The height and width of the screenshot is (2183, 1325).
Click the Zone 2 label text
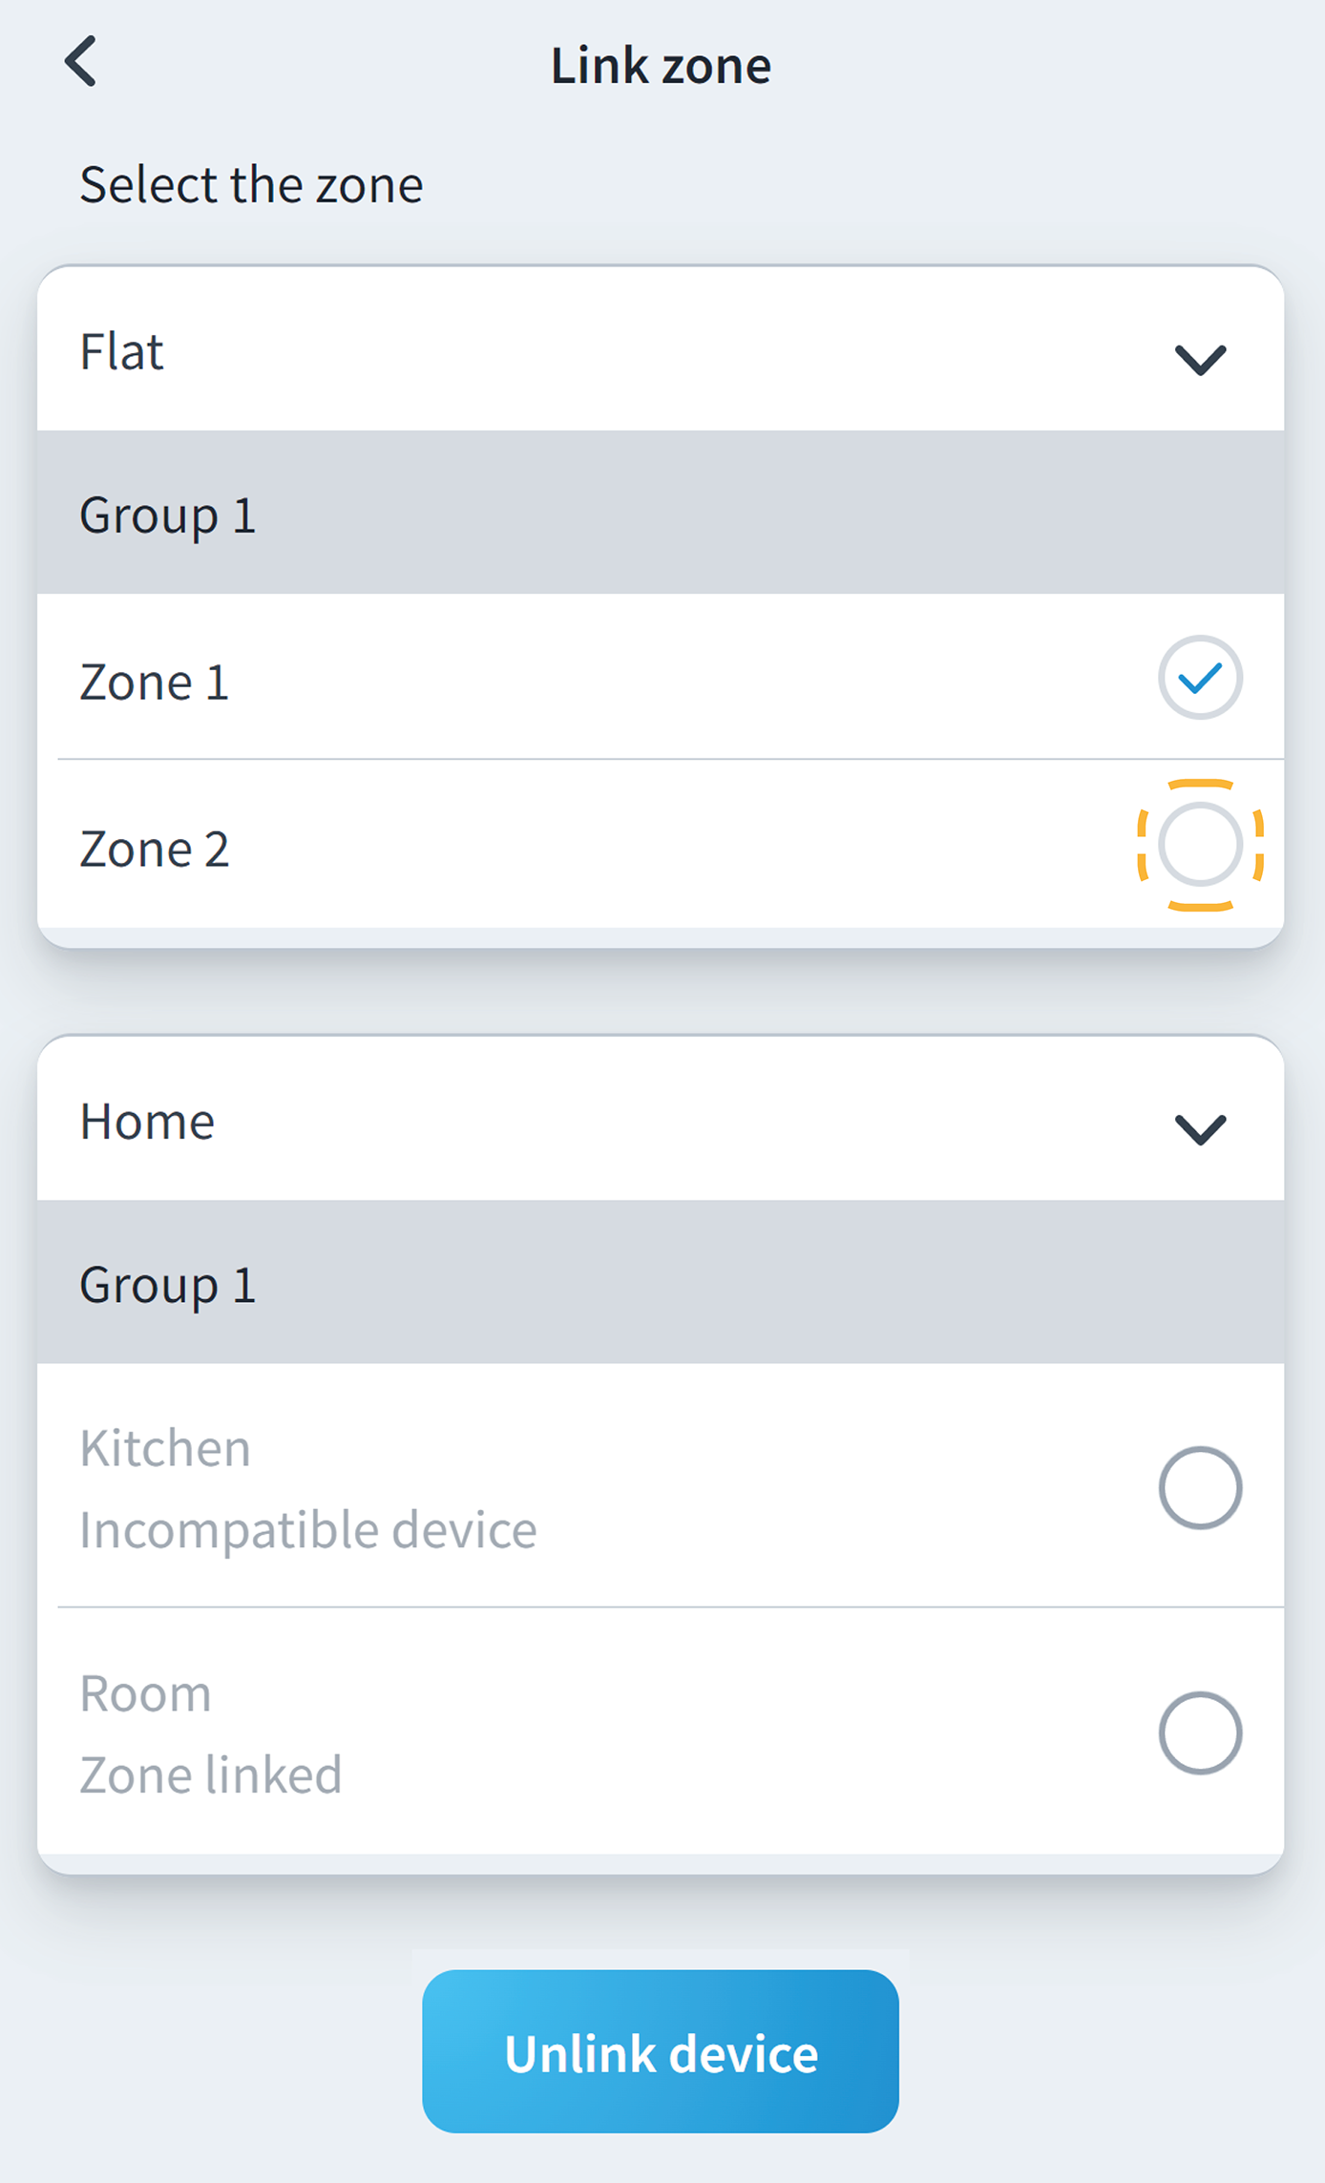pyautogui.click(x=155, y=850)
